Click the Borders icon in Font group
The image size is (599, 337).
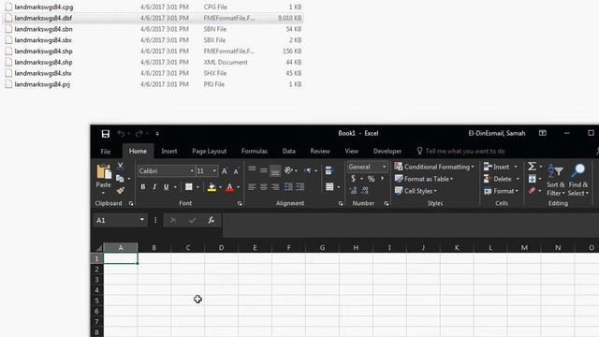tap(189, 187)
